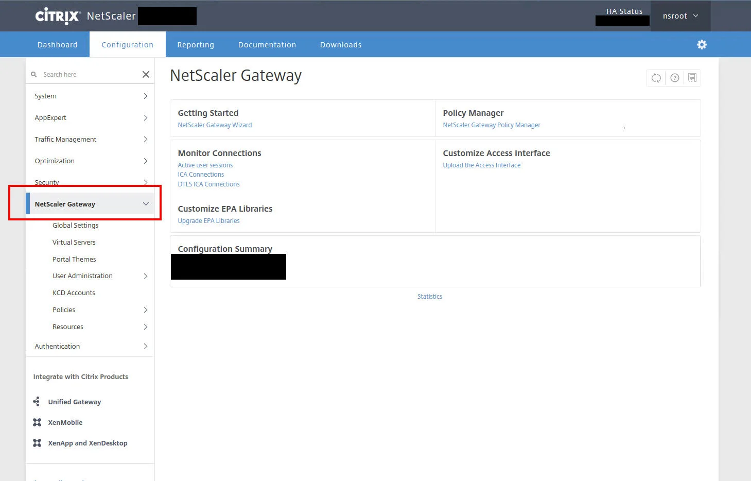Collapse the NetScaler Gateway chevron
Screen dimensions: 751x481
146,204
